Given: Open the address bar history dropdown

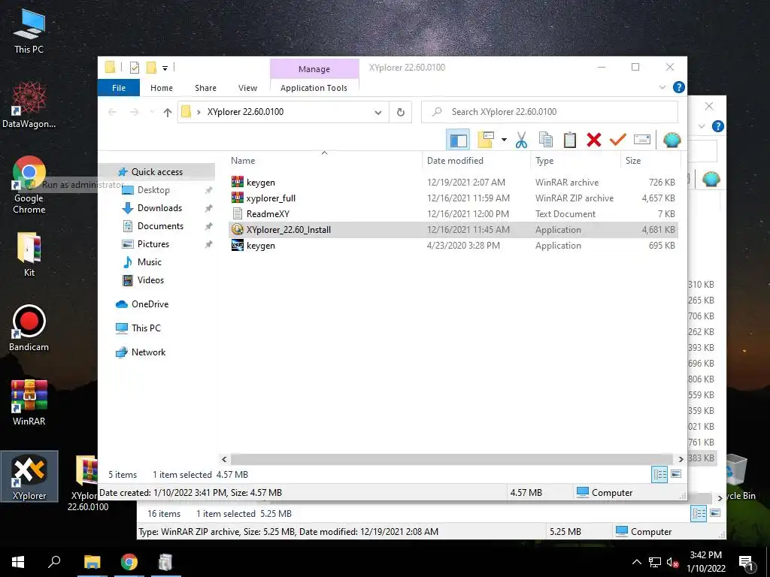Looking at the screenshot, I should (x=377, y=113).
